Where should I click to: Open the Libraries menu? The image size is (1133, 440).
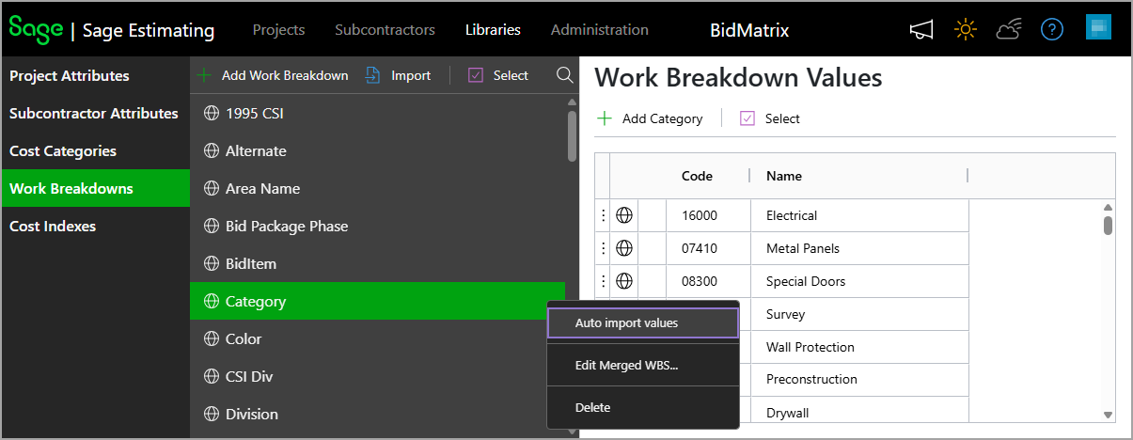pyautogui.click(x=493, y=30)
